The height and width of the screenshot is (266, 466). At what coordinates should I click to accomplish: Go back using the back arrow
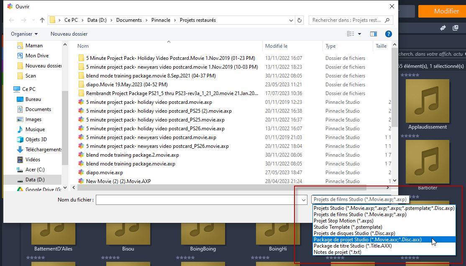point(12,20)
